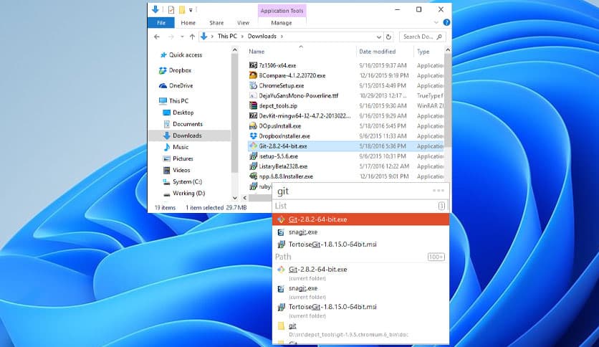Screen dimensions: 599x347
Task: Click the Back navigation arrow
Action: (x=157, y=37)
